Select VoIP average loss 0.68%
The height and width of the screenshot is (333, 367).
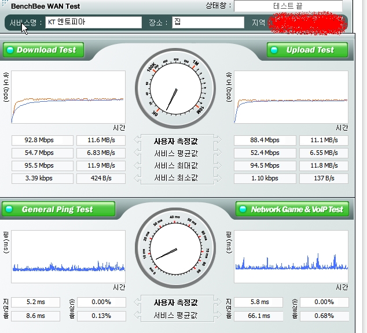(x=324, y=316)
